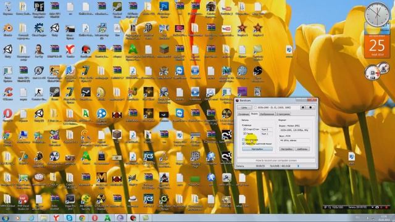Image resolution: width=395 pixels, height=222 pixels.
Task: Select the round blue pause-symbol desktop icon
Action: [x=195, y=71]
